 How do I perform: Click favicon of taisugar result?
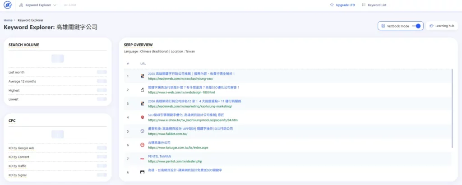(142, 145)
